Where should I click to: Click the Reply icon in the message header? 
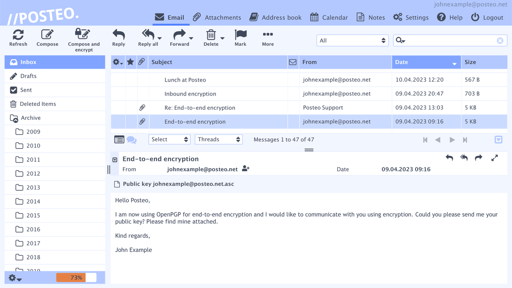(449, 158)
